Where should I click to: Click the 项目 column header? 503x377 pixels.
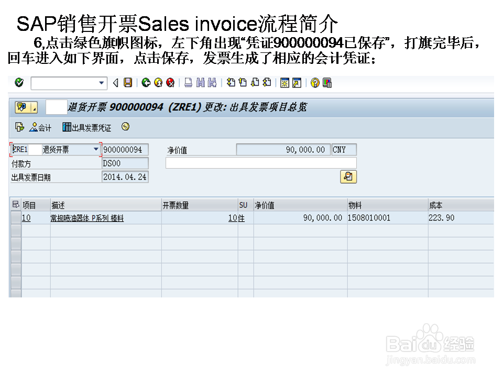coord(35,205)
